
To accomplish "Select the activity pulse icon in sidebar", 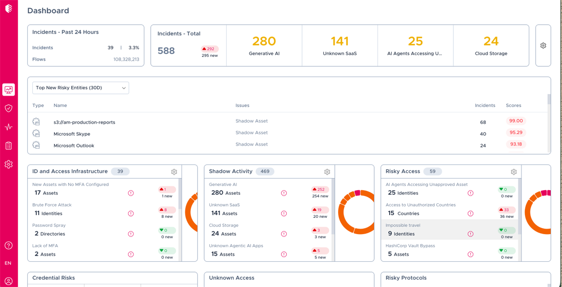I will [8, 127].
